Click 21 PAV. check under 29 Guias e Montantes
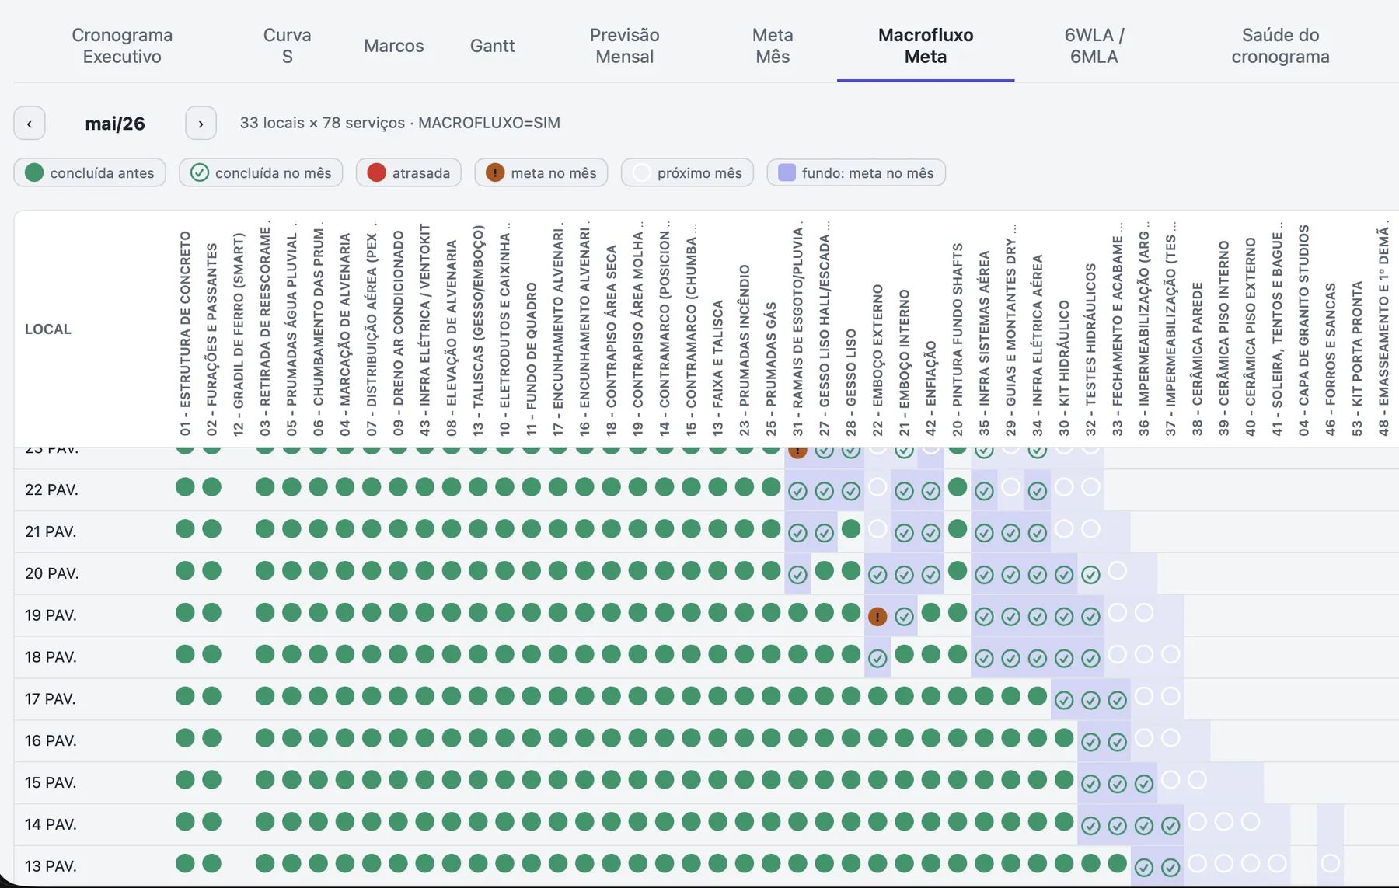 coord(1010,532)
